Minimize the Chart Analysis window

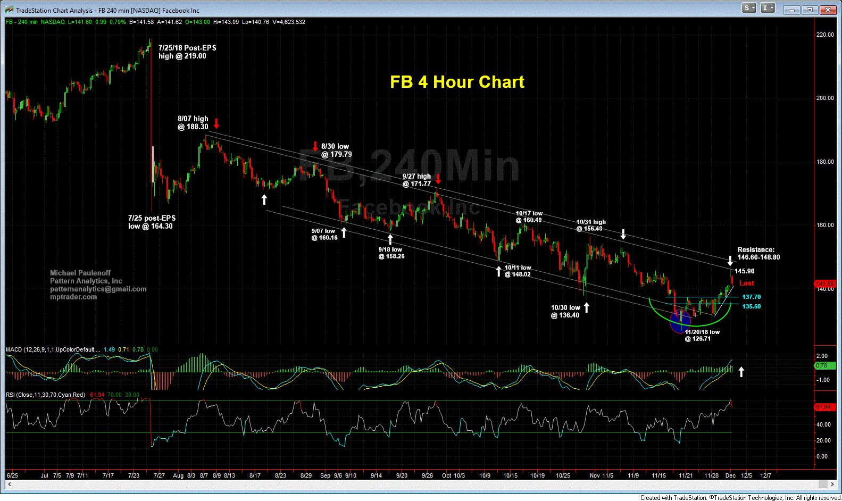pos(792,10)
